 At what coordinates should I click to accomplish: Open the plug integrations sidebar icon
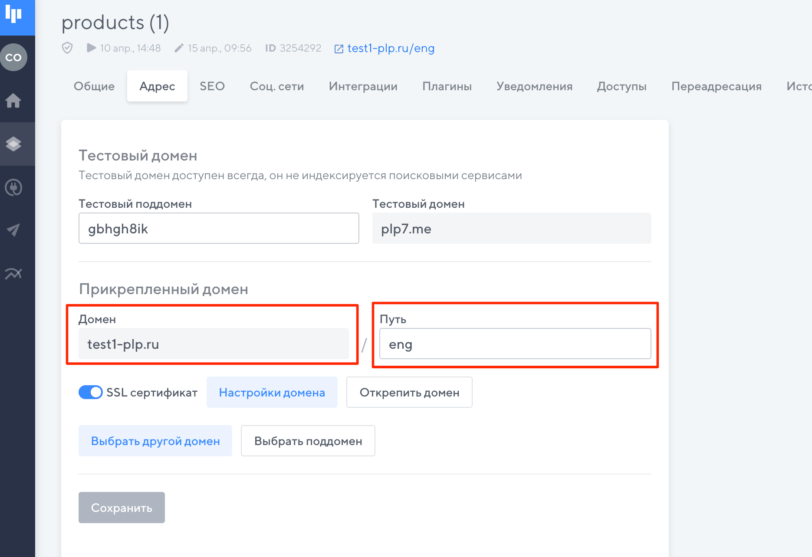click(13, 187)
